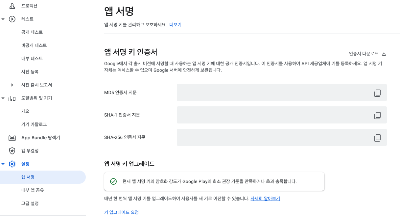Copy the SHA-256 인증서 지문 value
Image resolution: width=400 pixels, height=217 pixels.
(x=377, y=138)
